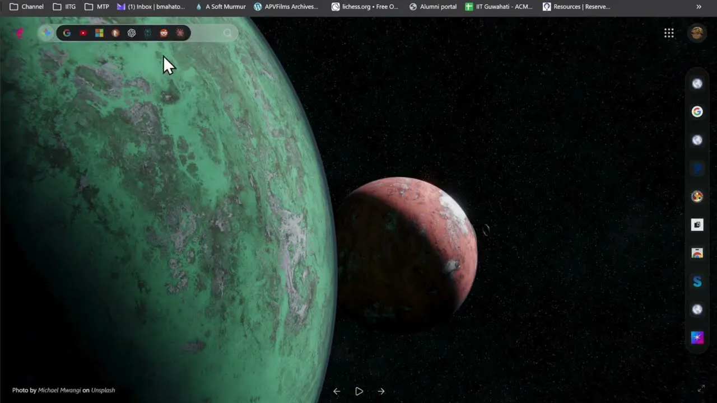Open the Reddit shortcut icon
This screenshot has height=403, width=717.
point(164,33)
